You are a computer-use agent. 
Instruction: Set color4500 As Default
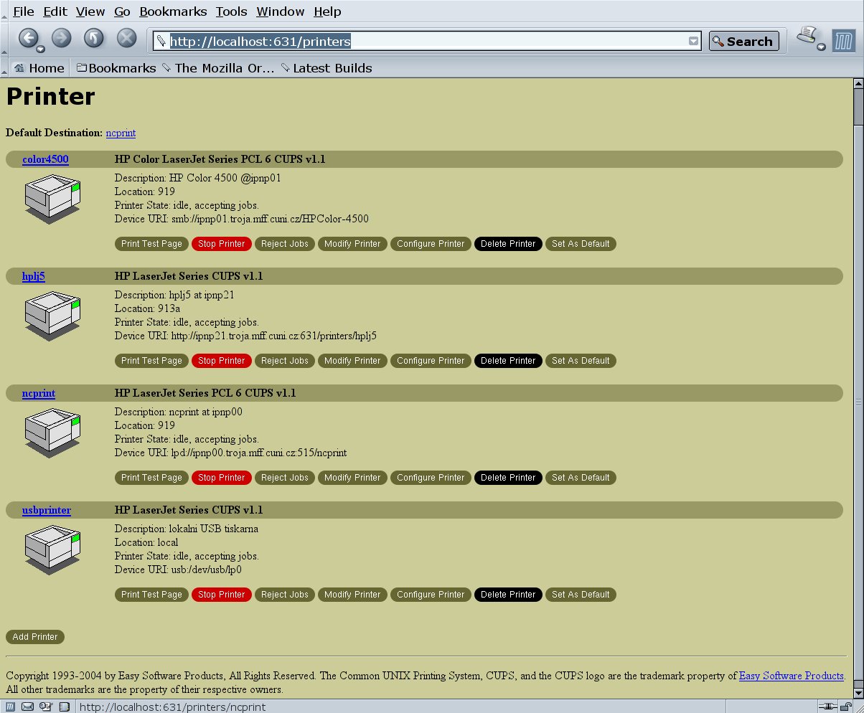(581, 244)
